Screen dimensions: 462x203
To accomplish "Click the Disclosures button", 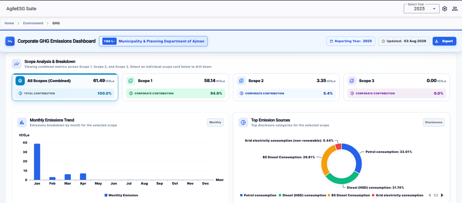I will (434, 122).
